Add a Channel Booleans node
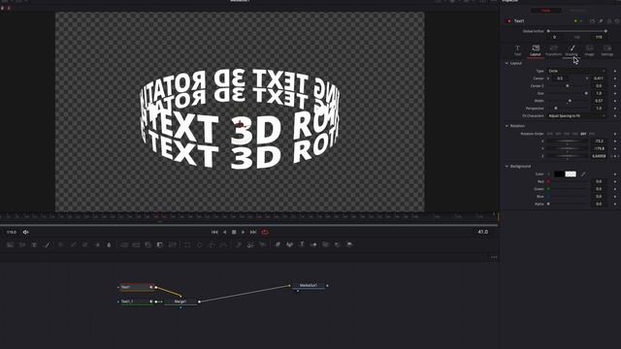 pyautogui.click(x=136, y=245)
